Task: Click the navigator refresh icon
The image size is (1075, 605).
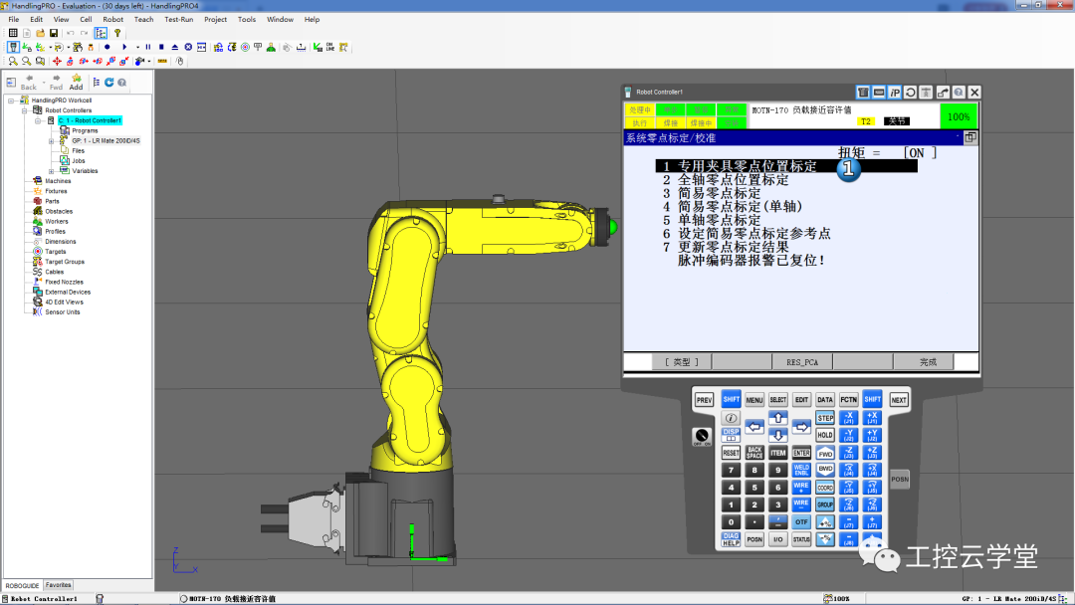Action: click(x=109, y=83)
